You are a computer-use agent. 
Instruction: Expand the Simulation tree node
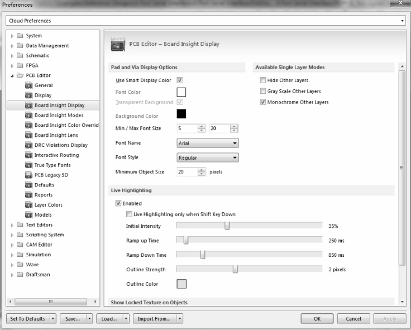(x=12, y=255)
